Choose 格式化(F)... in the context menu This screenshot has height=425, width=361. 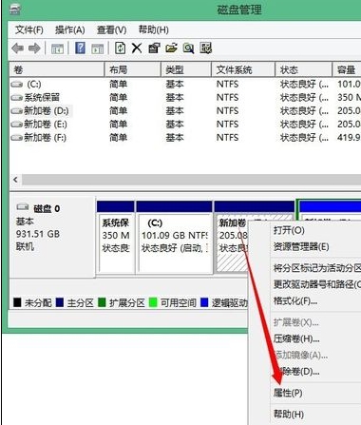pyautogui.click(x=295, y=300)
